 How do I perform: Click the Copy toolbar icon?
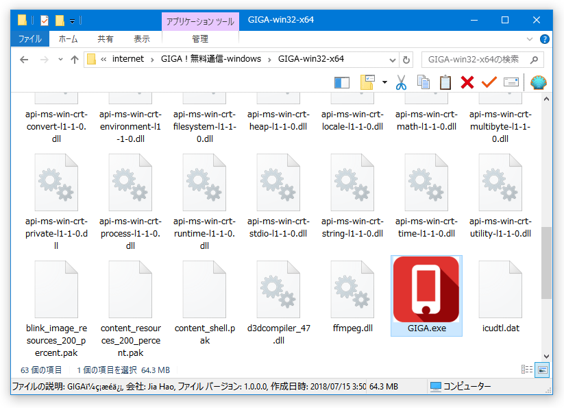[424, 82]
